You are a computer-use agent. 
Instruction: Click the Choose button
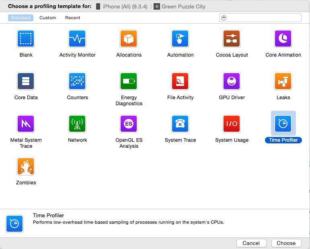click(286, 243)
